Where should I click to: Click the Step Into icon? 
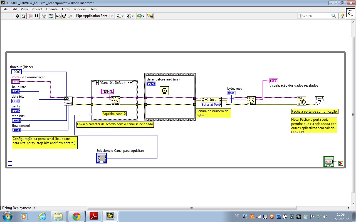click(x=58, y=16)
